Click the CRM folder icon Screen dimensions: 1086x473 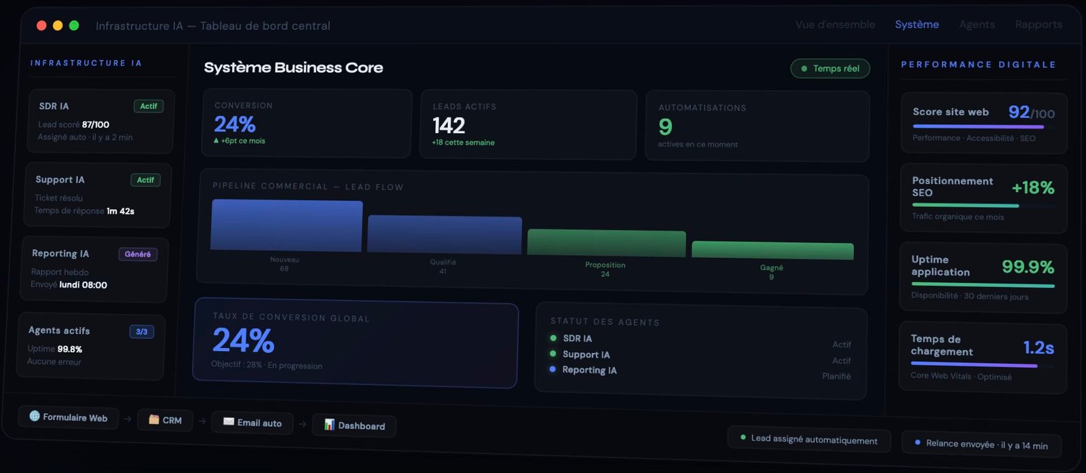pos(154,419)
